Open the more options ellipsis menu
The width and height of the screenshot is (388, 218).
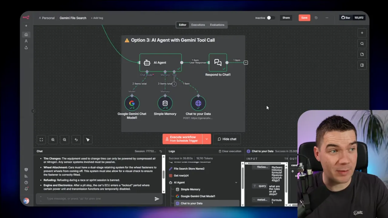[327, 18]
